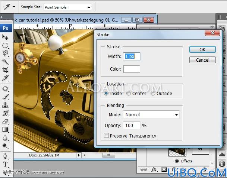Image resolution: width=227 pixels, height=178 pixels.
Task: Open the Sample Size dropdown
Action: click(x=67, y=7)
